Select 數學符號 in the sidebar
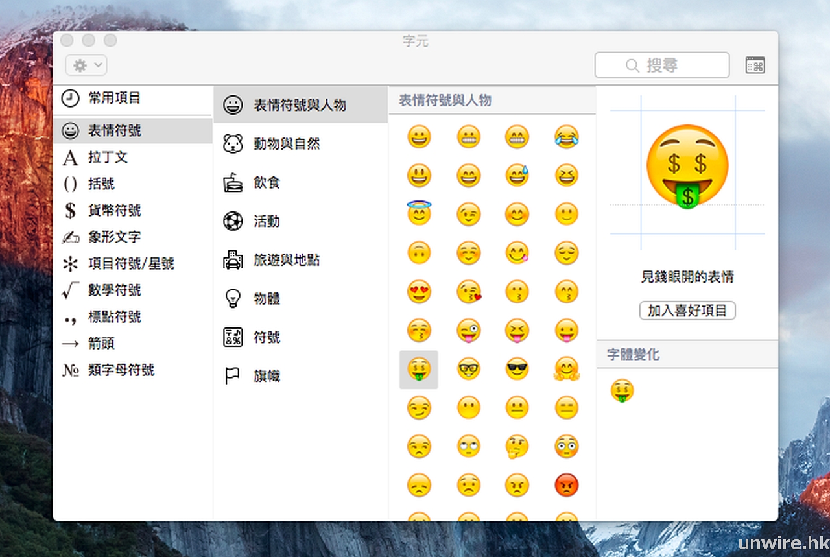Viewport: 830px width, 557px height. pos(114,290)
